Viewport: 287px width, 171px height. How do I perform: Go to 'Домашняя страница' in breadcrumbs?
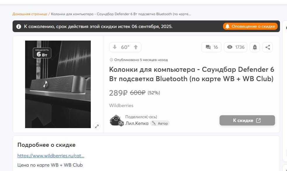[30, 14]
